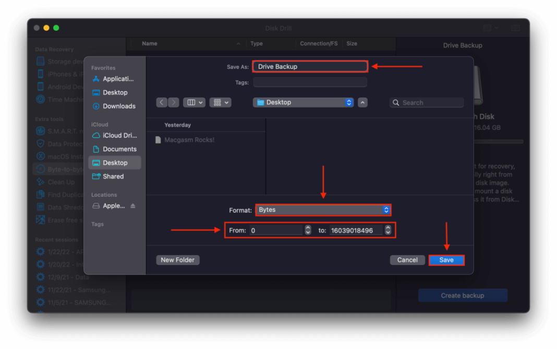The image size is (557, 349).
Task: Collapse the dialog with the chevron button
Action: (362, 102)
